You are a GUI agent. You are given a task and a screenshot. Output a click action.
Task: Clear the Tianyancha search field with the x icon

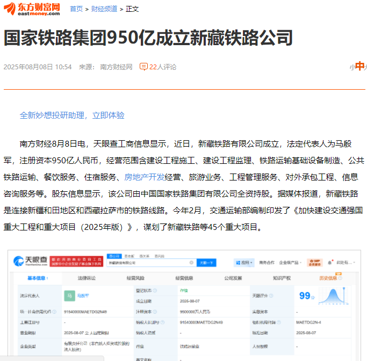pos(191,263)
